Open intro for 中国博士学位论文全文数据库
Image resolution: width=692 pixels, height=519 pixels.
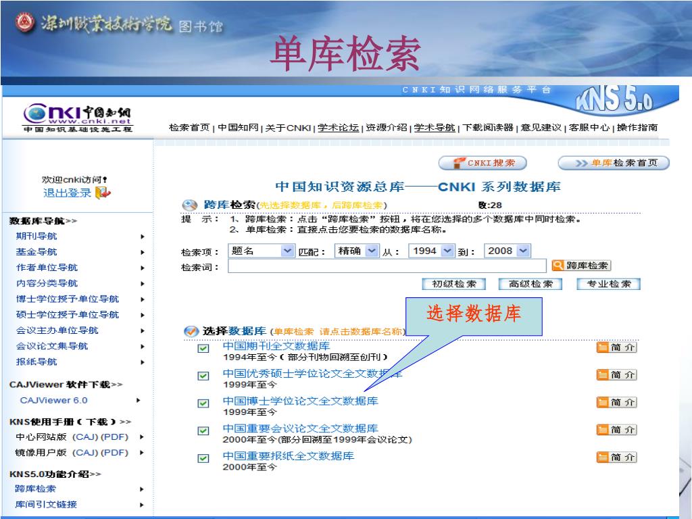click(x=616, y=402)
